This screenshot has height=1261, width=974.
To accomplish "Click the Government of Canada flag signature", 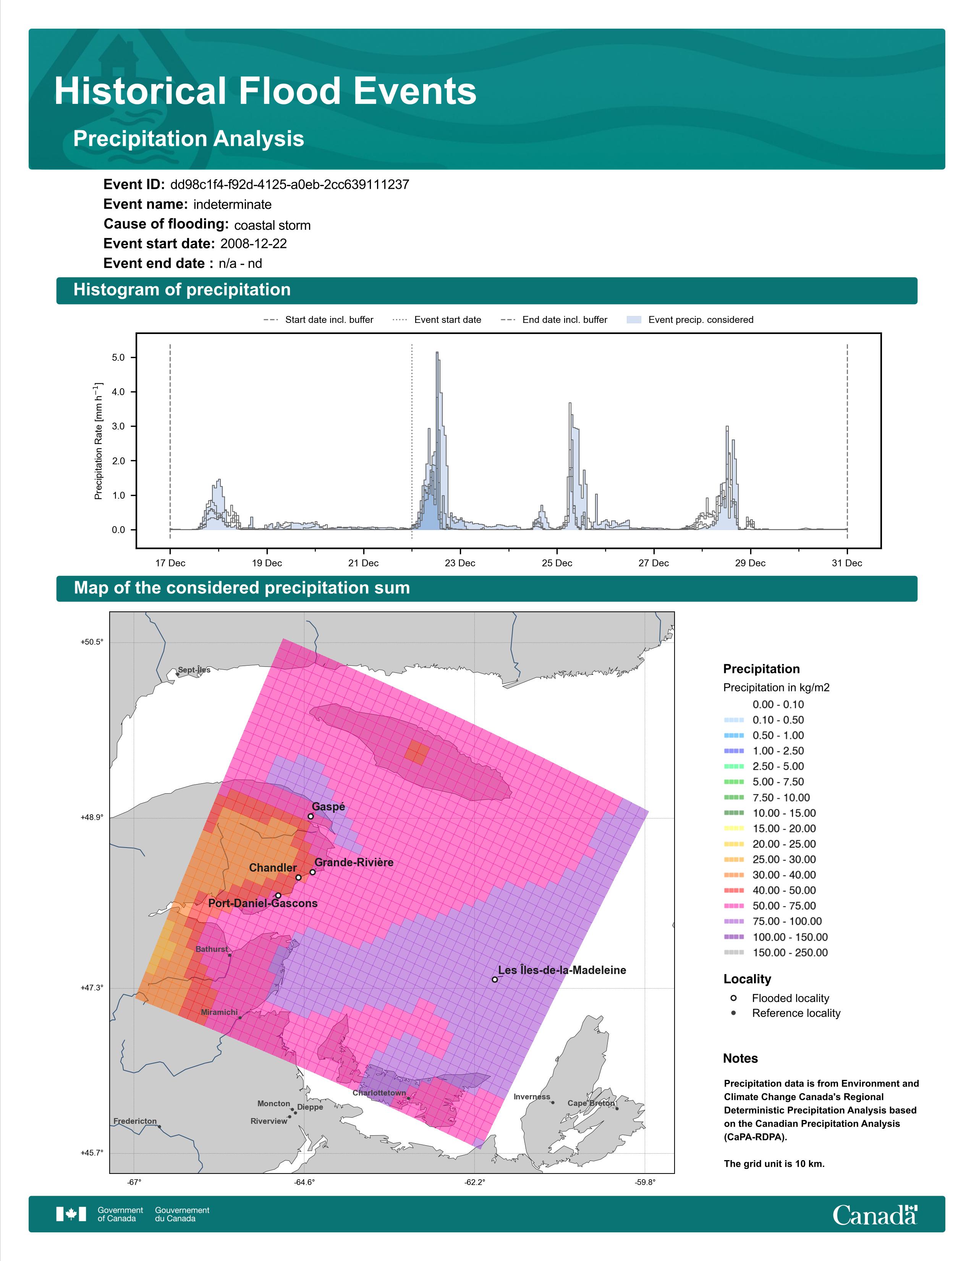I will [133, 1214].
